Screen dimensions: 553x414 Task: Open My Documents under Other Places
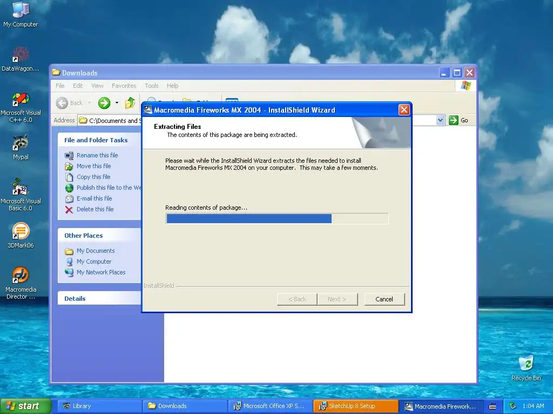96,251
